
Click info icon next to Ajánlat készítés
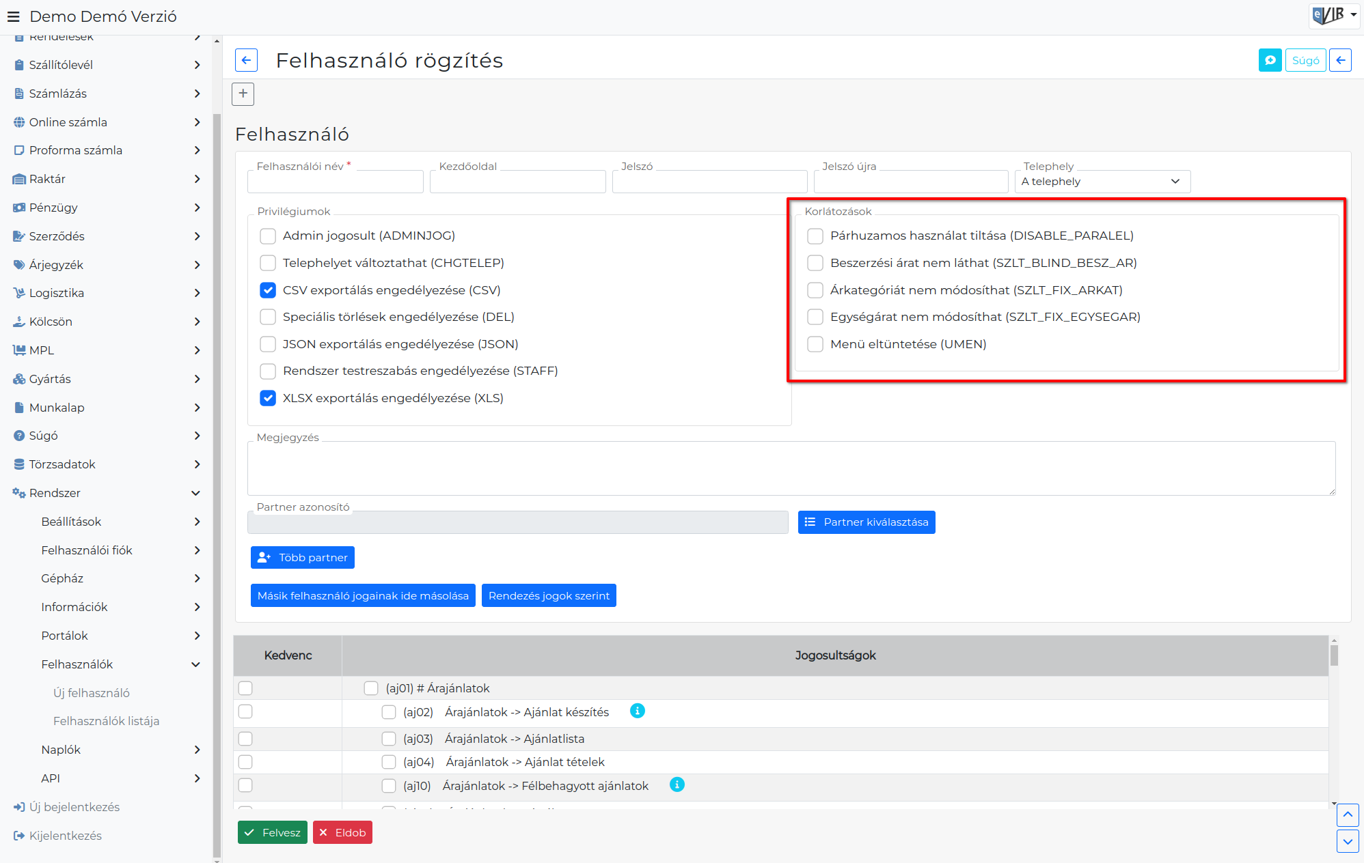[638, 711]
